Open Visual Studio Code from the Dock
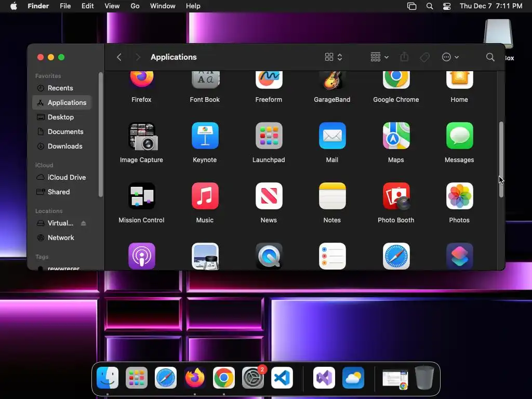 282,378
